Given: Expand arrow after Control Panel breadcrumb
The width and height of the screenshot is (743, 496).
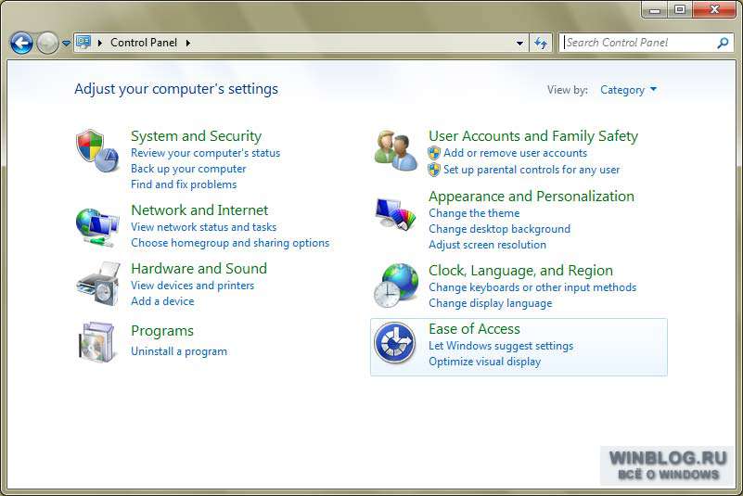Looking at the screenshot, I should pos(188,43).
